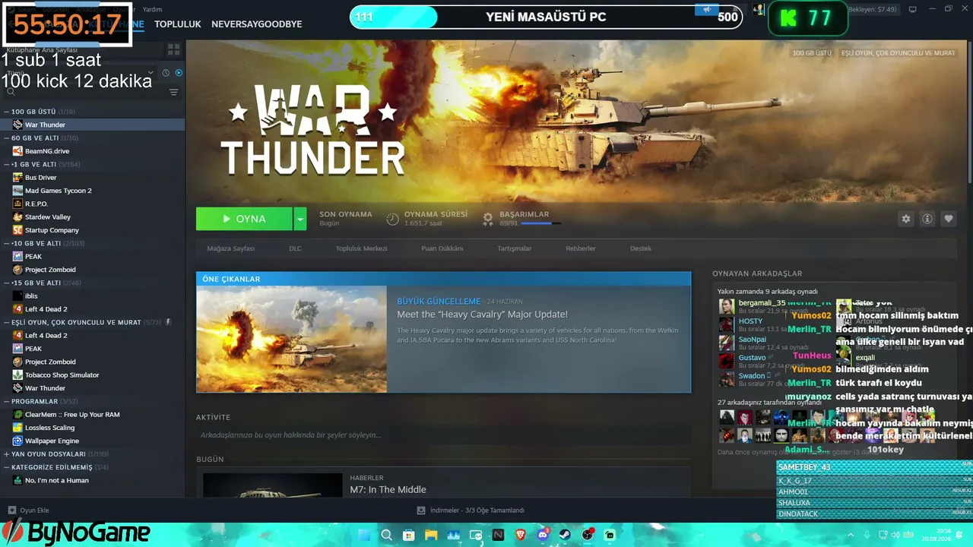This screenshot has width=973, height=547.
Task: Open the Tartışmalar tab
Action: (x=515, y=248)
